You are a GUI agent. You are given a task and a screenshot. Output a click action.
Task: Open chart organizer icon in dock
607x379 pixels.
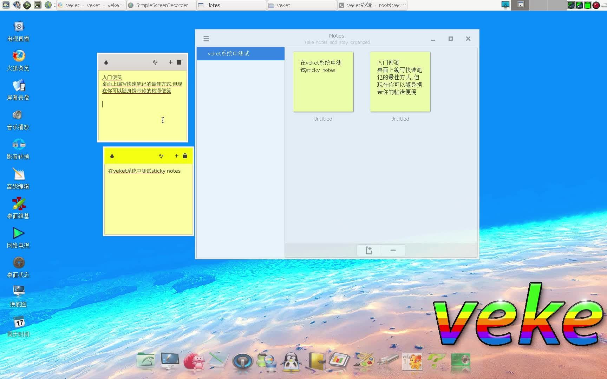click(339, 360)
